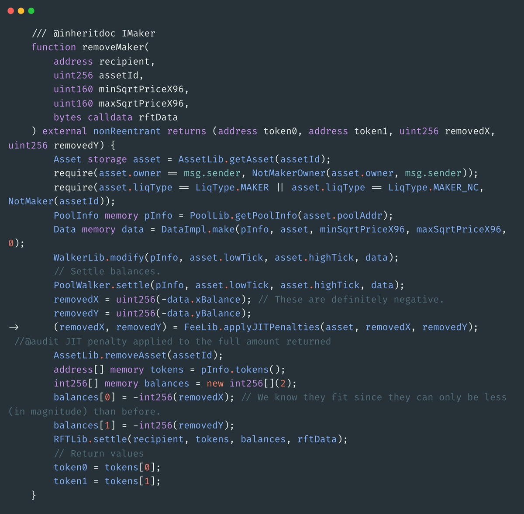Click the '// Settle balances.' comment
This screenshot has height=514, width=524.
point(107,272)
